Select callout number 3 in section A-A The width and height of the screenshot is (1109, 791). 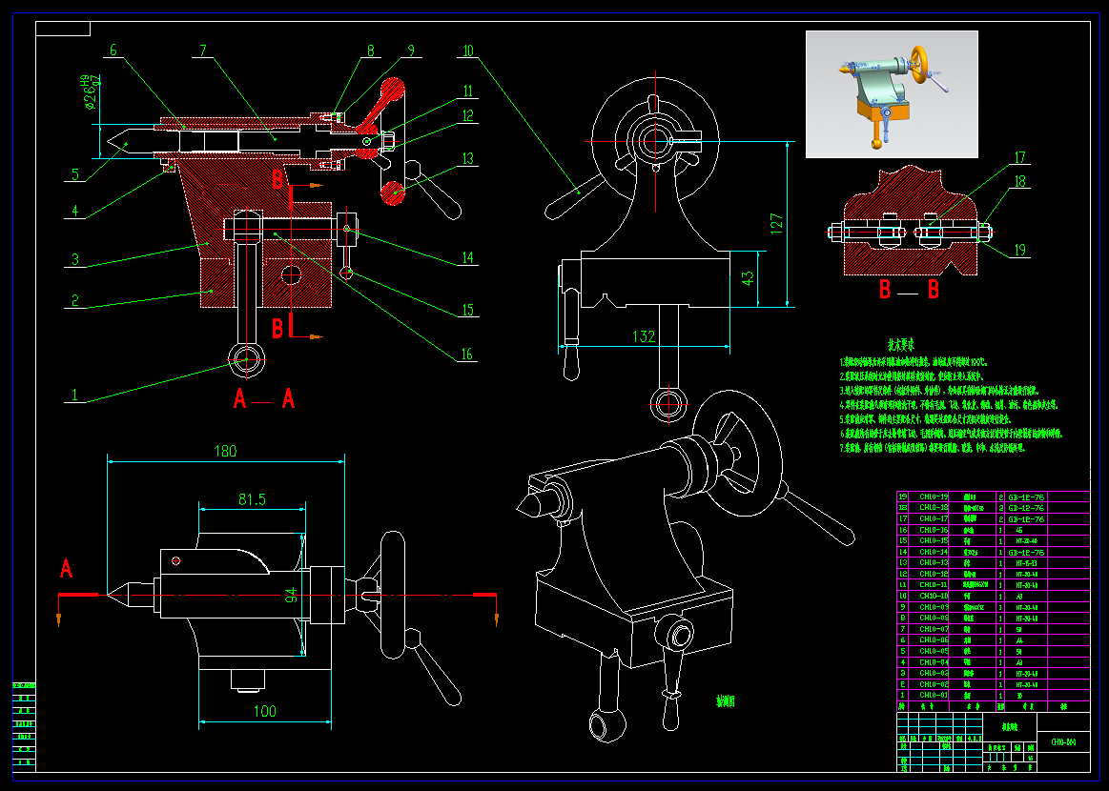[75, 259]
